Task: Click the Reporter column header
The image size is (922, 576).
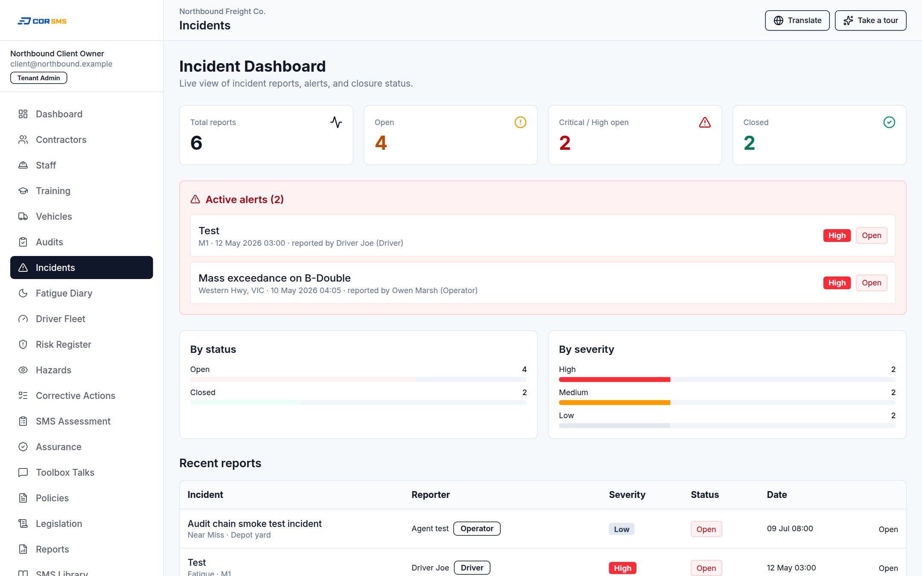Action: (x=430, y=495)
